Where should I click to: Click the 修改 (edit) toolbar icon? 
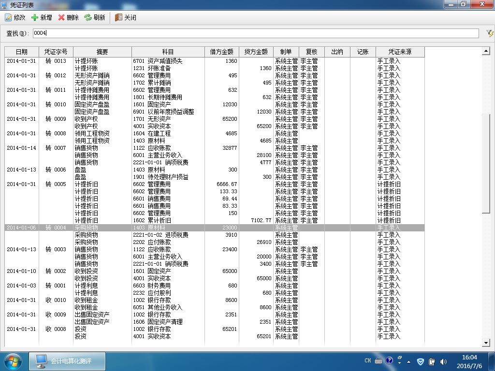pos(8,18)
